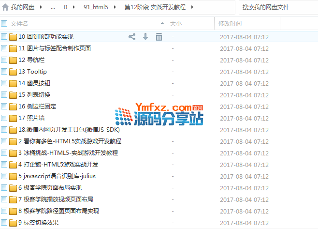
Task: Click the home icon beside 我的网盘
Action: [5, 7]
